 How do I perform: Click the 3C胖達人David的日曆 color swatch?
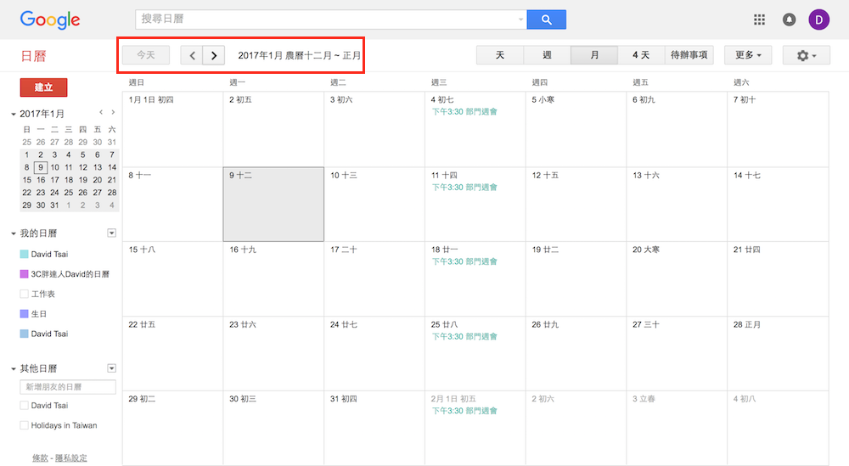click(x=24, y=274)
